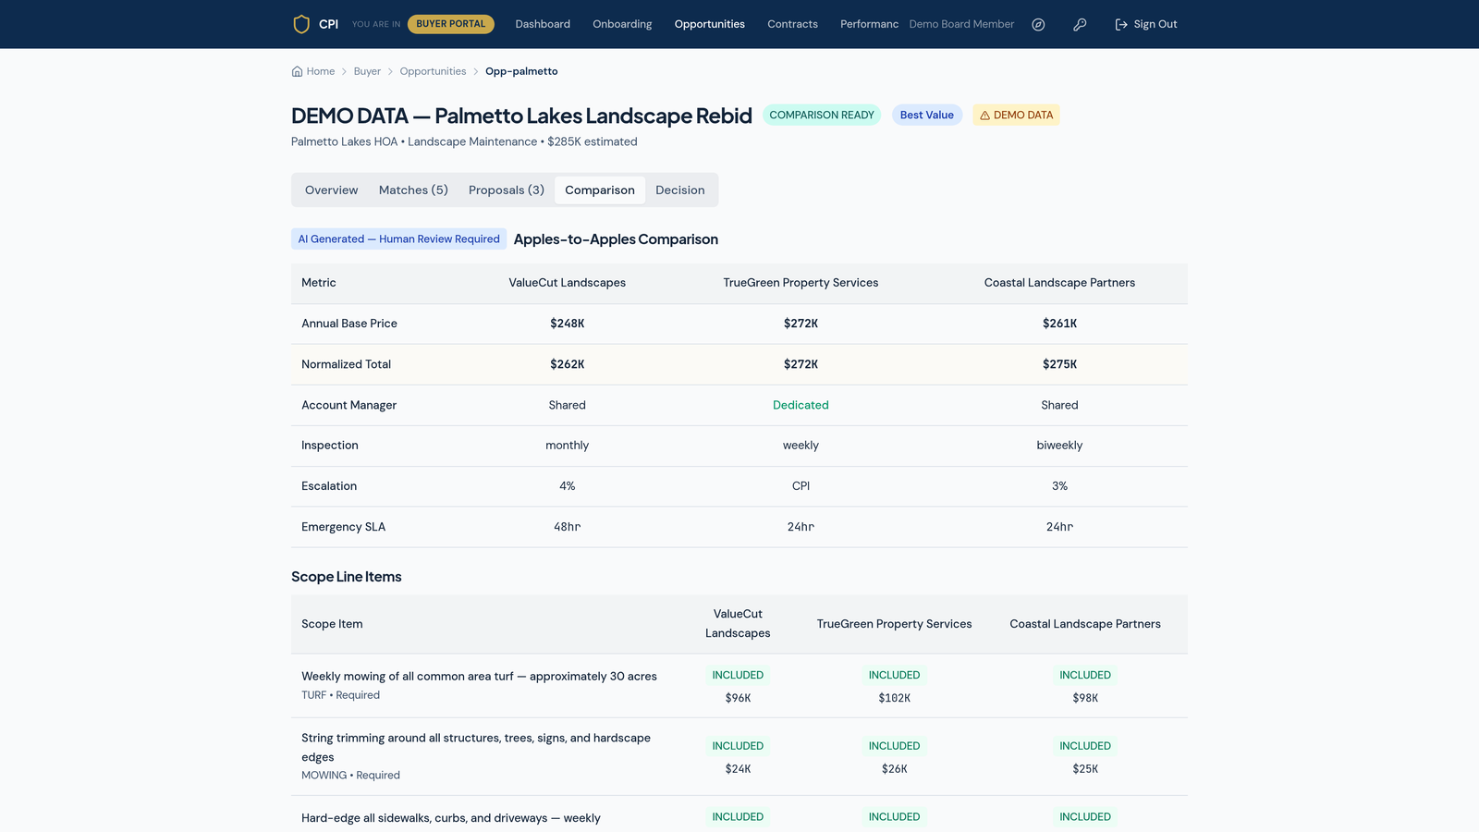Open the Opportunities navigation item
Image resolution: width=1479 pixels, height=832 pixels.
point(709,24)
